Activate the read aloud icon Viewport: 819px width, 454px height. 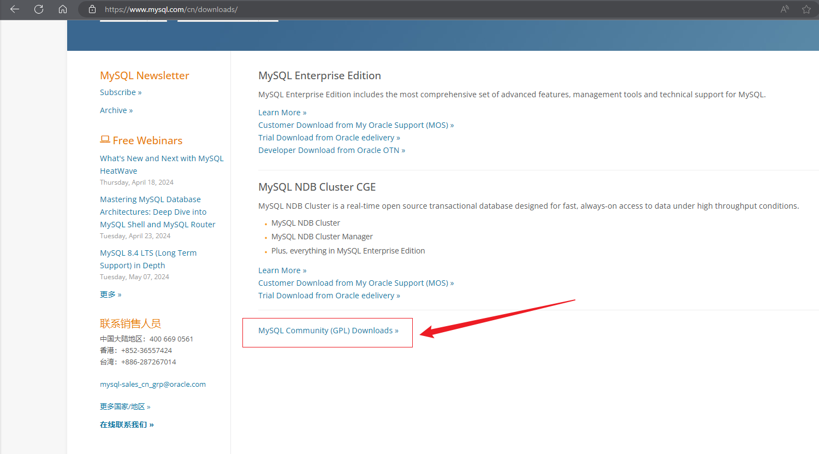785,9
